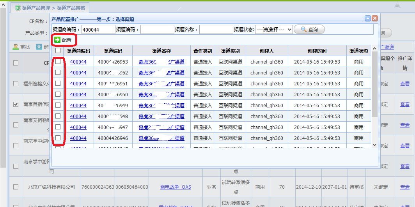The width and height of the screenshot is (415, 207).
Task: Click the 渠道名称 column header
Action: click(161, 51)
